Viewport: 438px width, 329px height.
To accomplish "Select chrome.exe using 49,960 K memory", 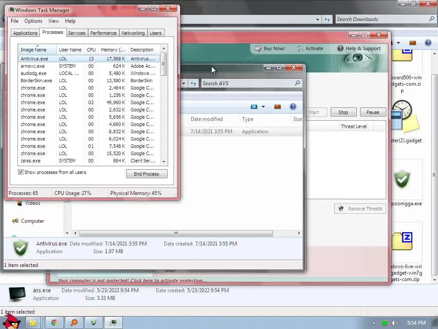I will click(89, 102).
